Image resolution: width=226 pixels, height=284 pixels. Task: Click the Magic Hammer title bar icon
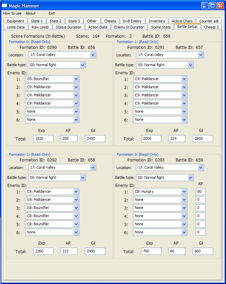pyautogui.click(x=4, y=6)
